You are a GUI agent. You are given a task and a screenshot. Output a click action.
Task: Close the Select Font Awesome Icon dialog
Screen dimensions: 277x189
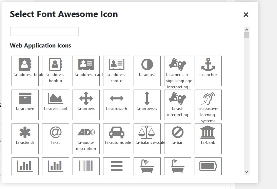point(246,15)
